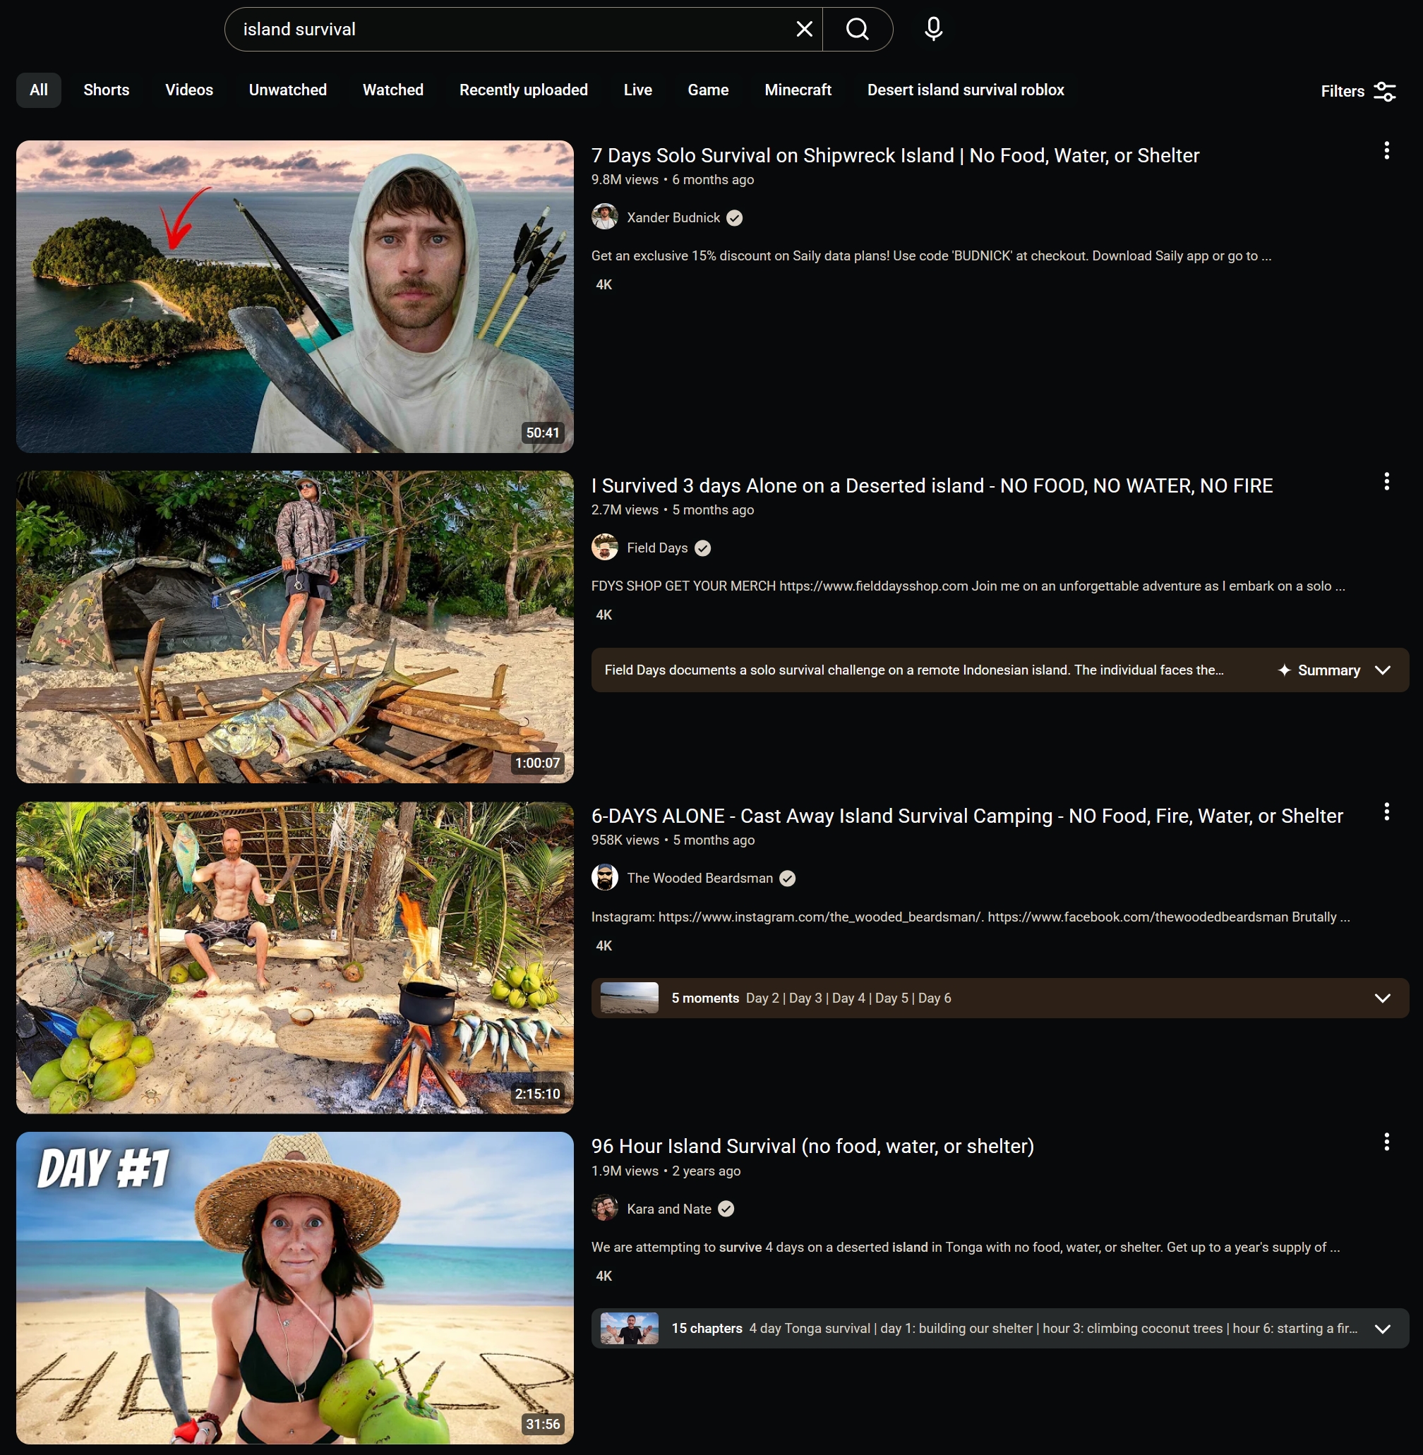Open three-dot menu for Field Days video
The width and height of the screenshot is (1423, 1455).
click(1386, 481)
